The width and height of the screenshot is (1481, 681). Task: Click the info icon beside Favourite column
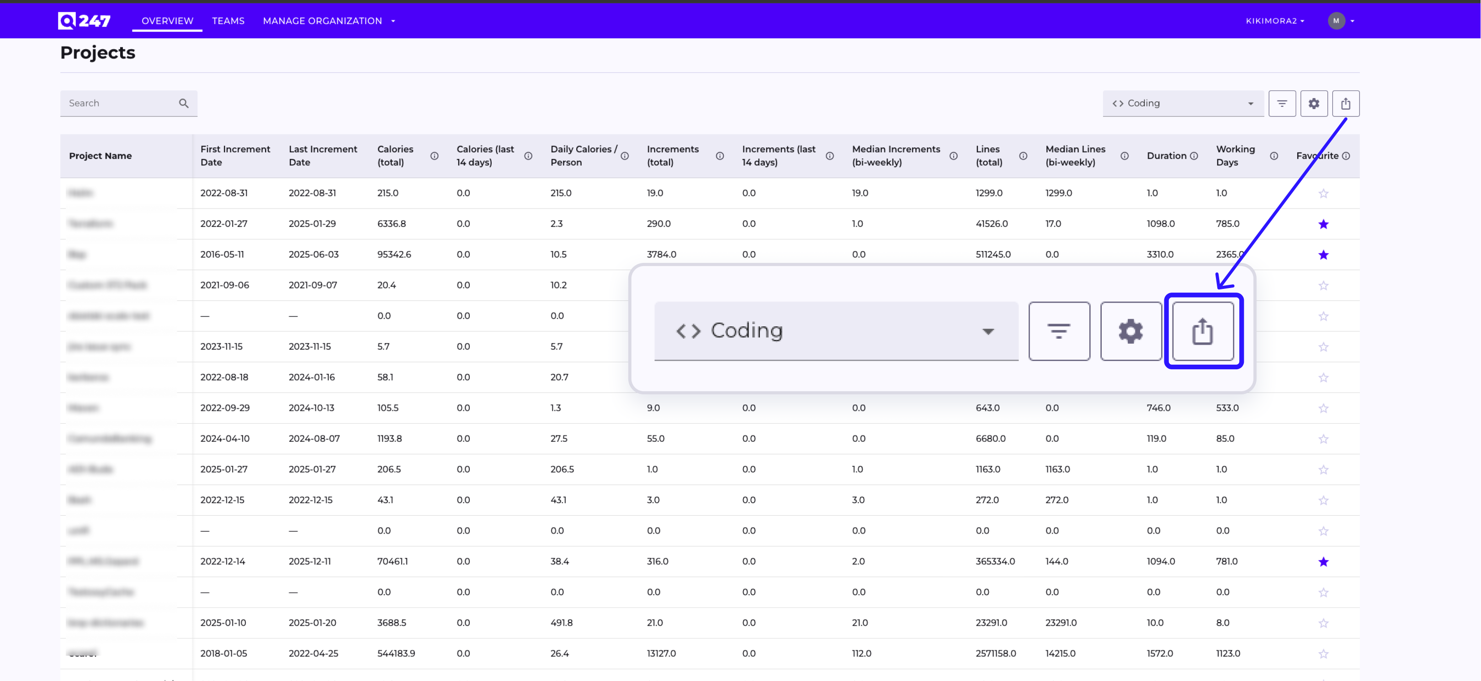(1347, 156)
